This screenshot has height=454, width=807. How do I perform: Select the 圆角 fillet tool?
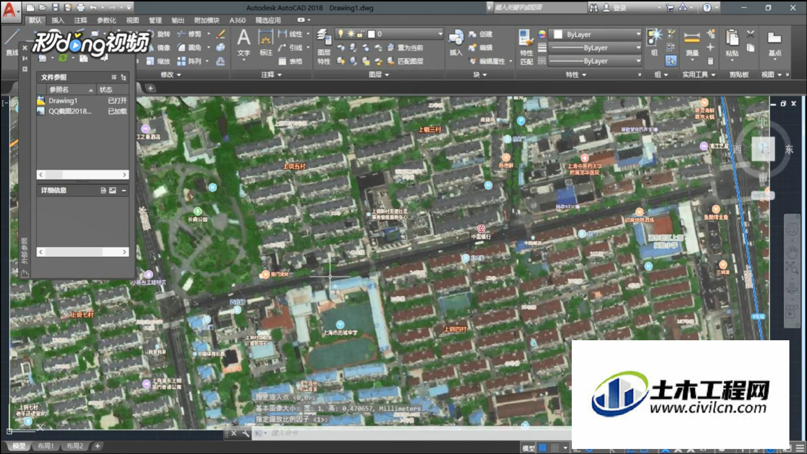(189, 47)
